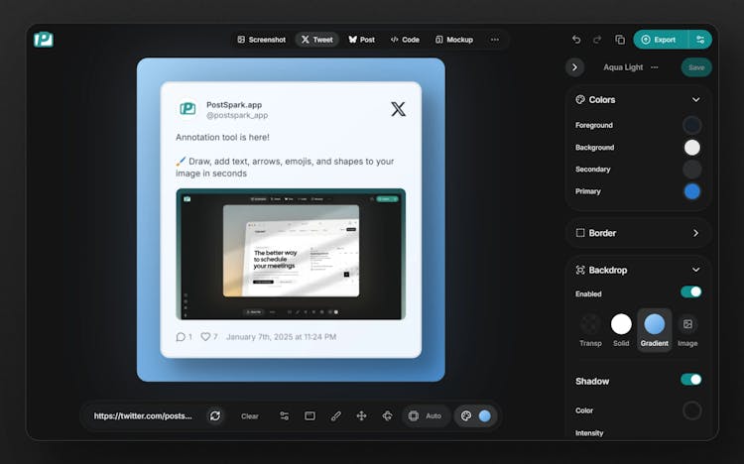Open the Mockup tab

click(x=454, y=40)
